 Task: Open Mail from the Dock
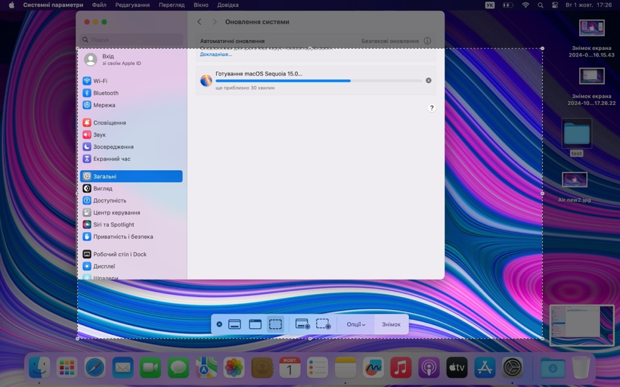[x=123, y=368]
